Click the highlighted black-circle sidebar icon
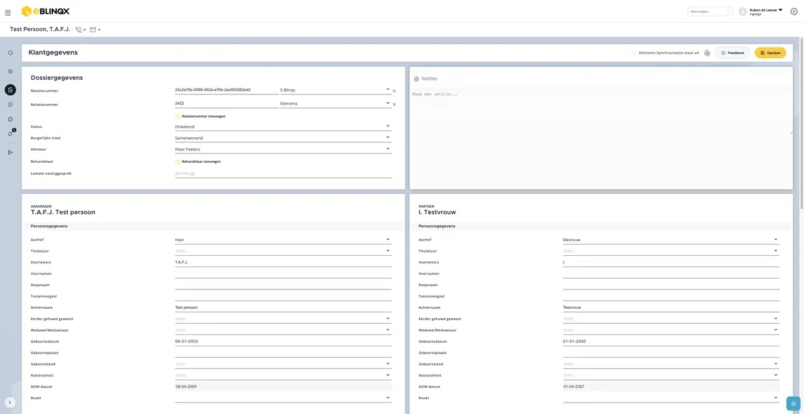This screenshot has height=414, width=804. 10,90
